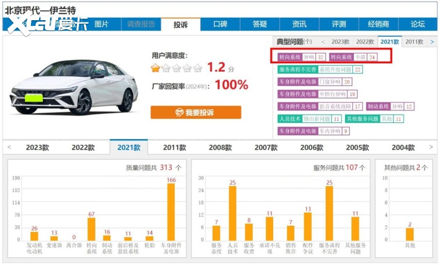Click the 制动系统 bar showing 16
This screenshot has width=440, height=265.
107,238
